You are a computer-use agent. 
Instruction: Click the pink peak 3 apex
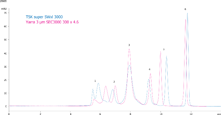[x=129, y=49]
